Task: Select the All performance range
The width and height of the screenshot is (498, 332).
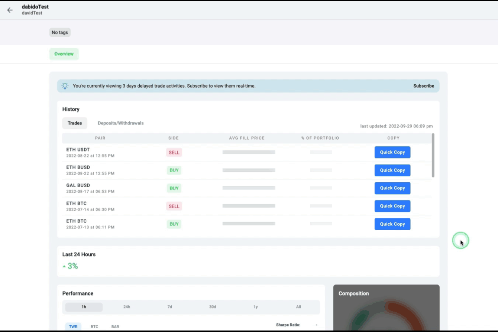Action: [298, 307]
